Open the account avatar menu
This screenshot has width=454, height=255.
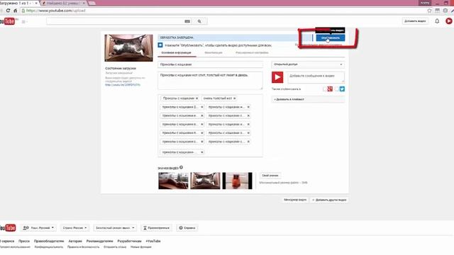pos(449,21)
